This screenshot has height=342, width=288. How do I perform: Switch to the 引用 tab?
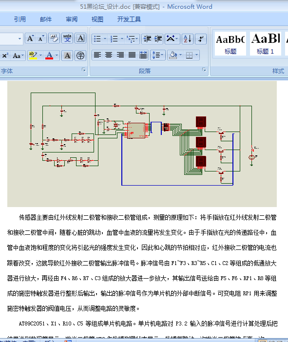click(x=20, y=19)
